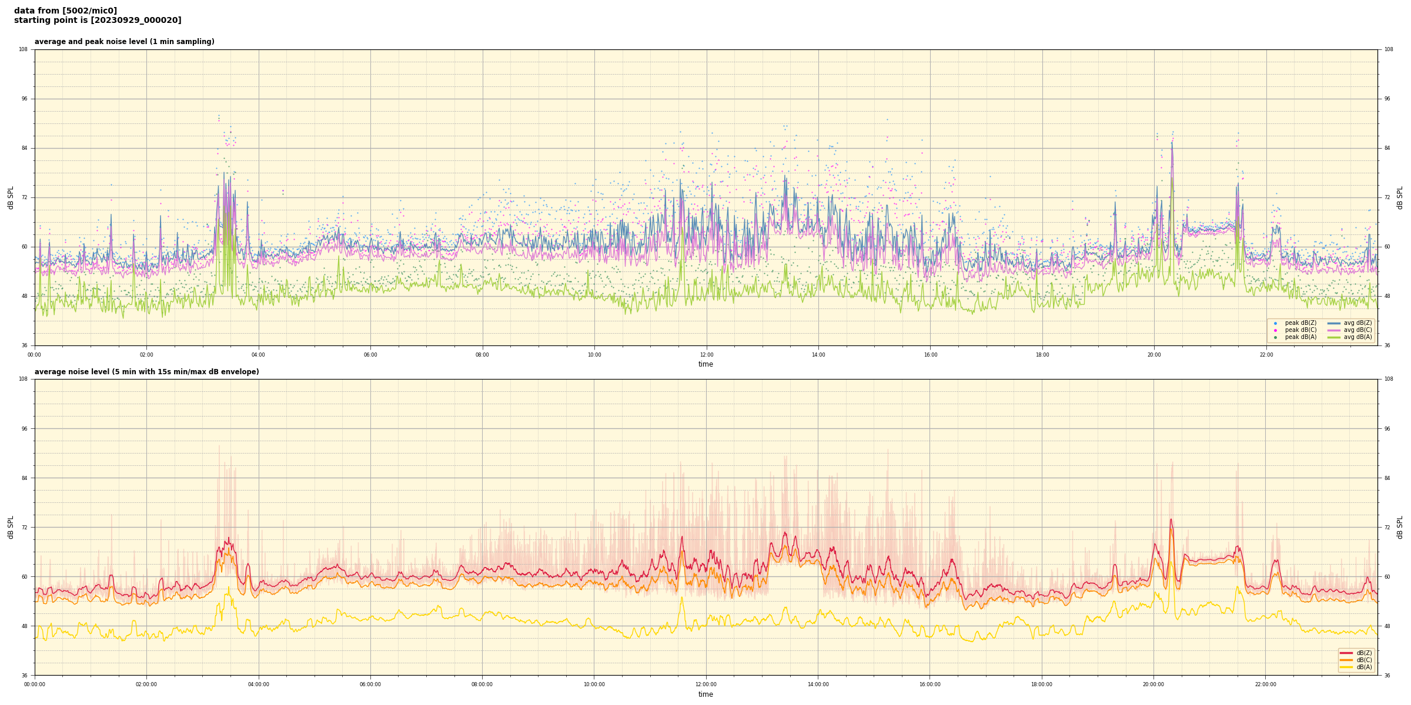
Task: Click the orange dB(C) swatch in bottom legend
Action: click(x=1346, y=660)
